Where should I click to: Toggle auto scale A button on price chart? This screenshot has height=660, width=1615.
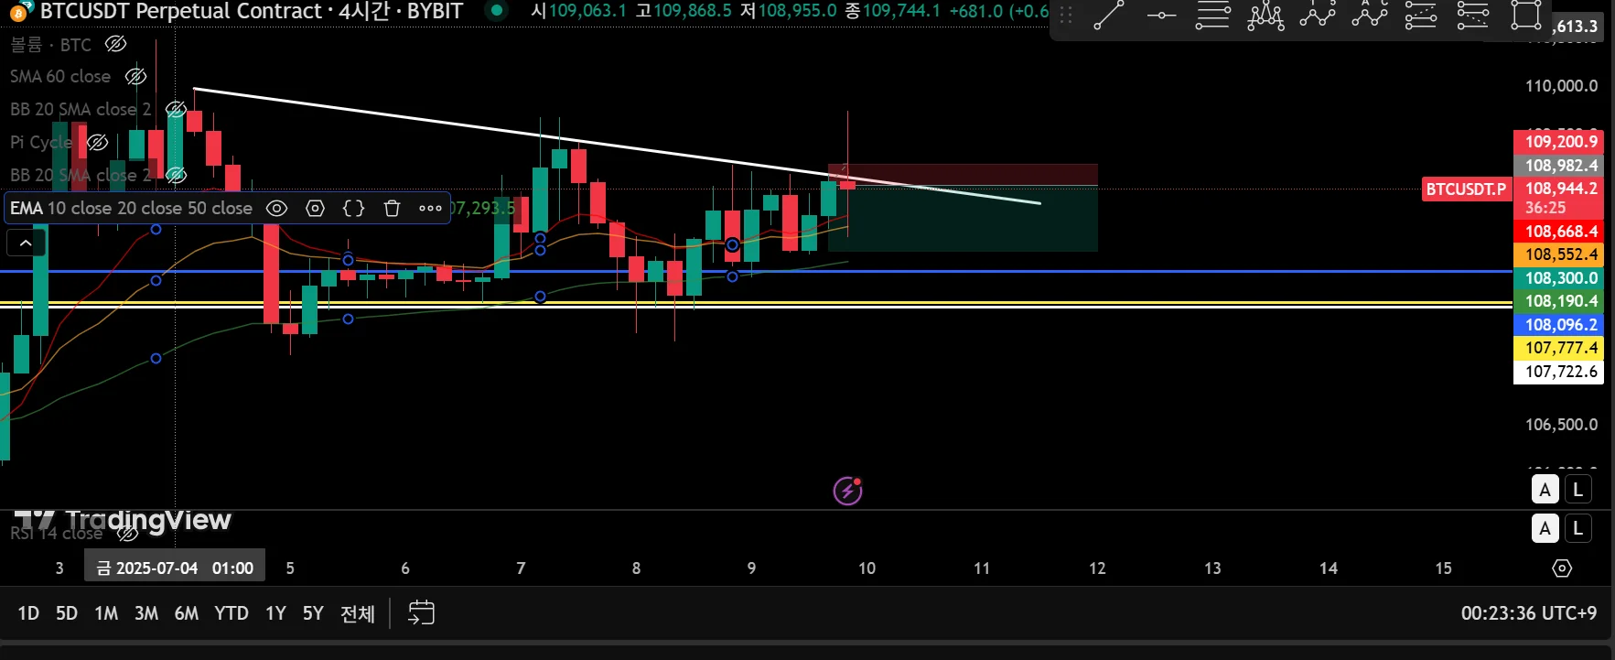click(x=1545, y=490)
